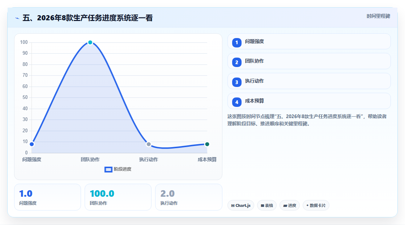Click the Chart.js tag

pyautogui.click(x=241, y=205)
